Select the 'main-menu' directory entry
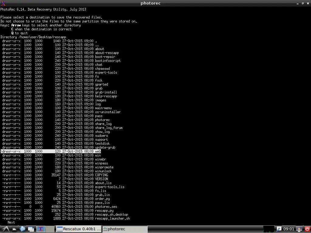This screenshot has height=233, width=311. [x=57, y=108]
